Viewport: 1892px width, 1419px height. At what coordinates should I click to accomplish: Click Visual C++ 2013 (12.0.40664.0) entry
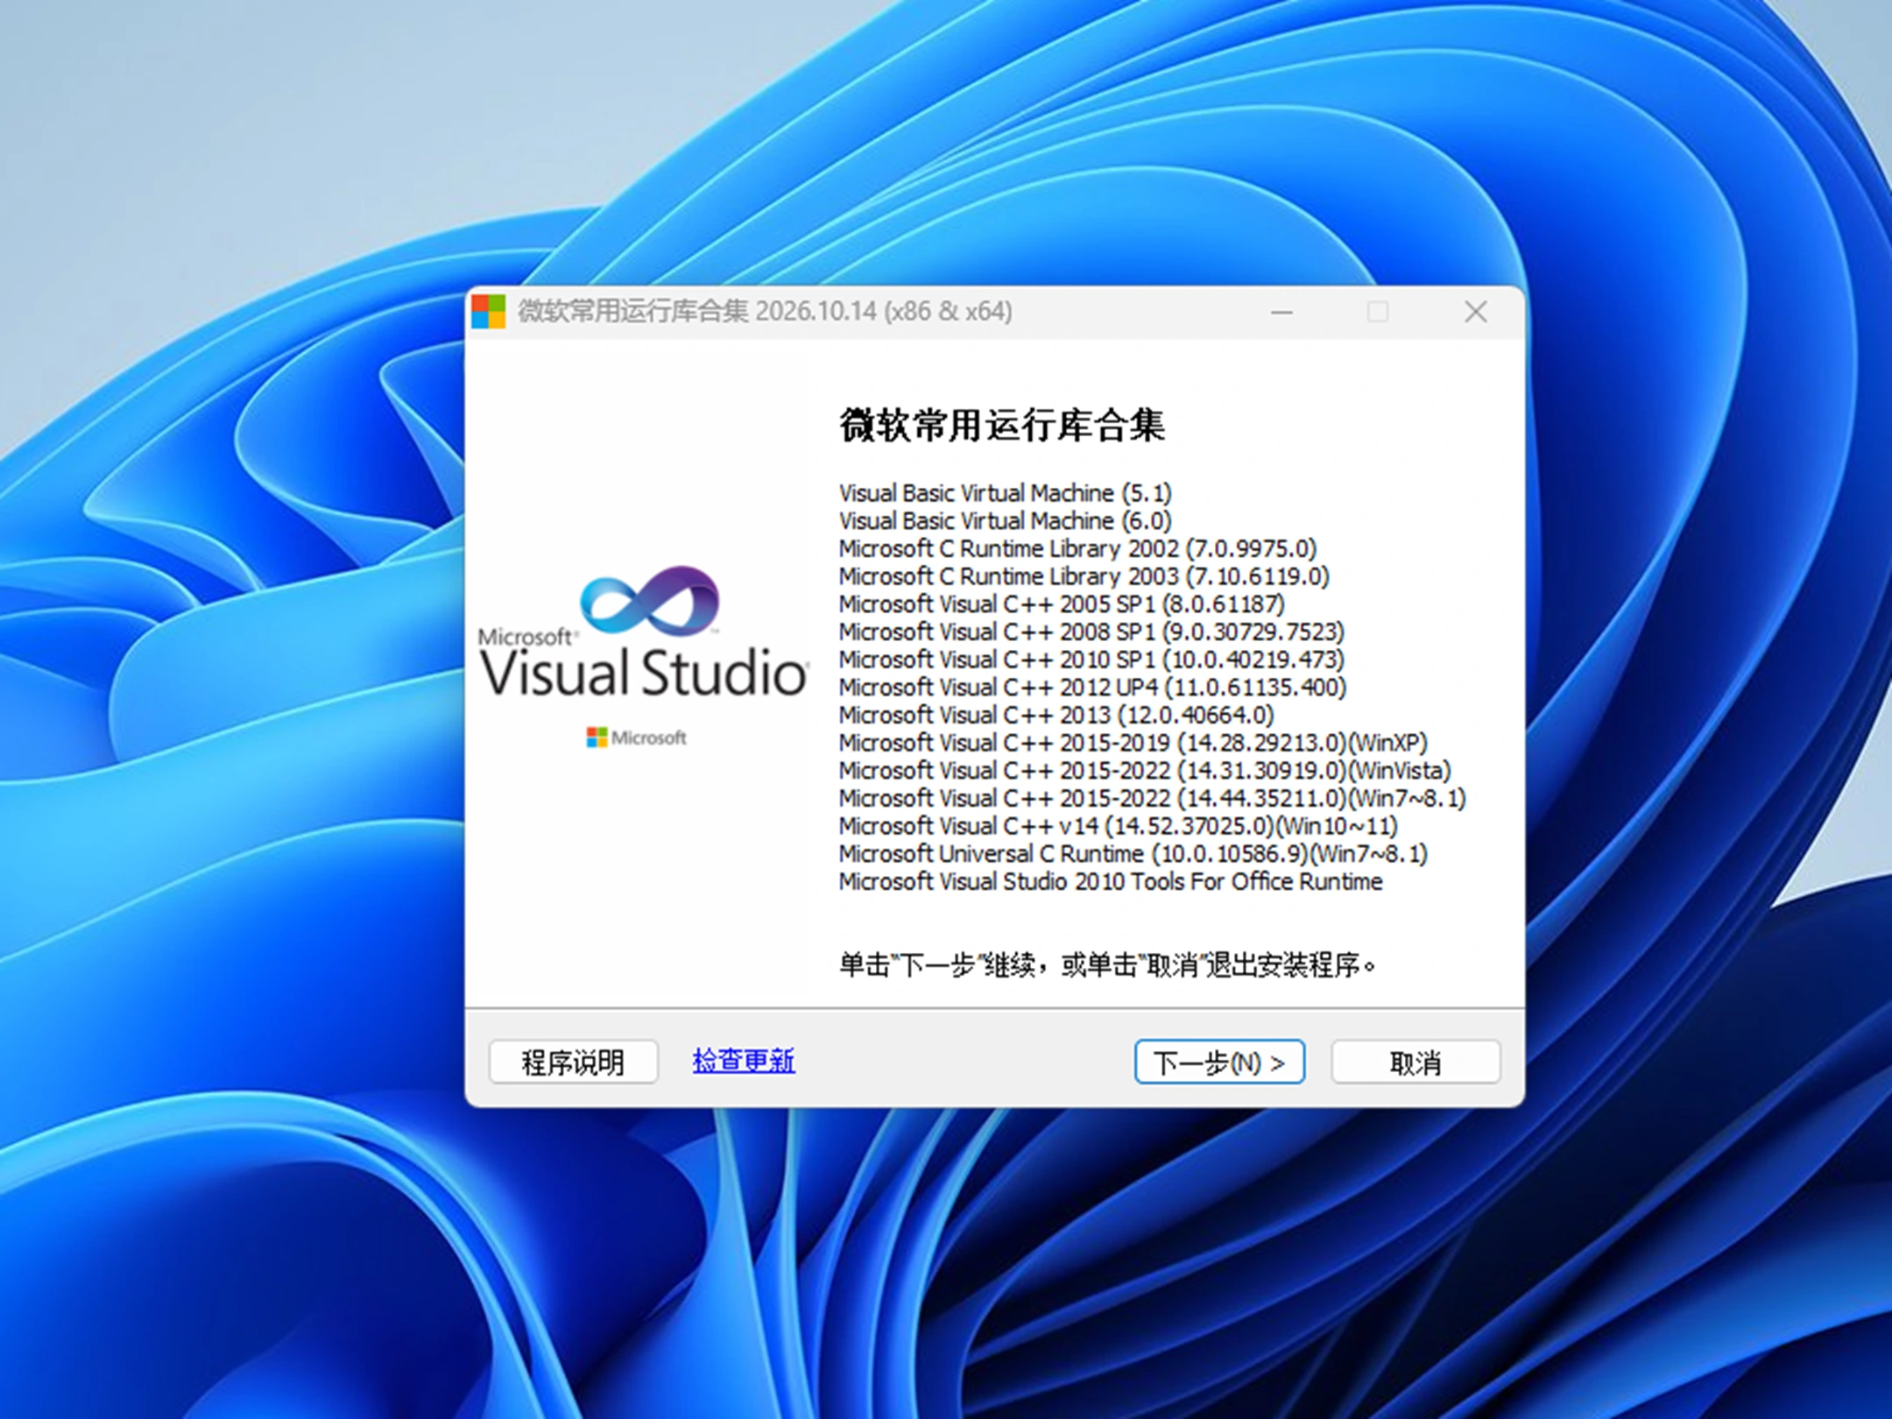point(1056,716)
